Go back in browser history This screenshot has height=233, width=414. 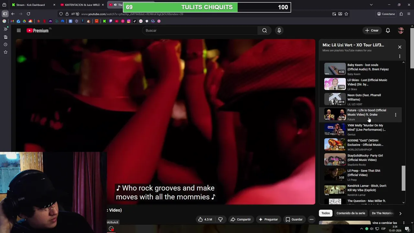click(13, 14)
